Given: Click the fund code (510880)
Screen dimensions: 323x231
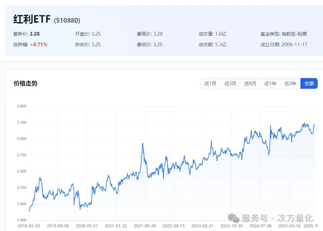Looking at the screenshot, I should 67,21.
